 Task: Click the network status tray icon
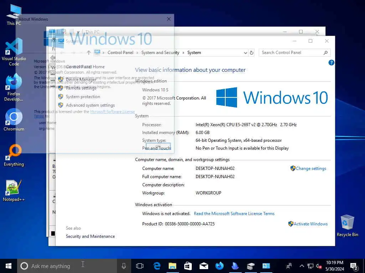coord(310,266)
